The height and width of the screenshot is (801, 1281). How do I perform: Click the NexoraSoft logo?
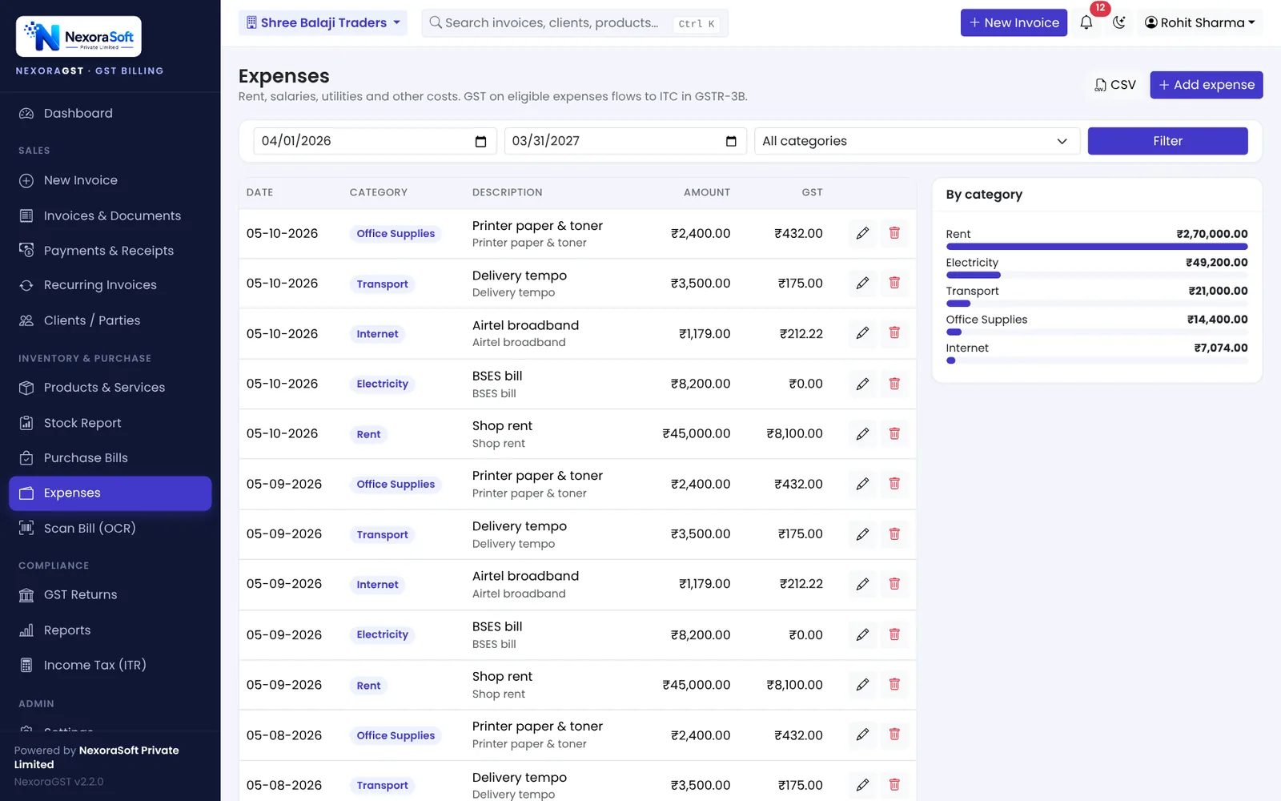pos(78,36)
